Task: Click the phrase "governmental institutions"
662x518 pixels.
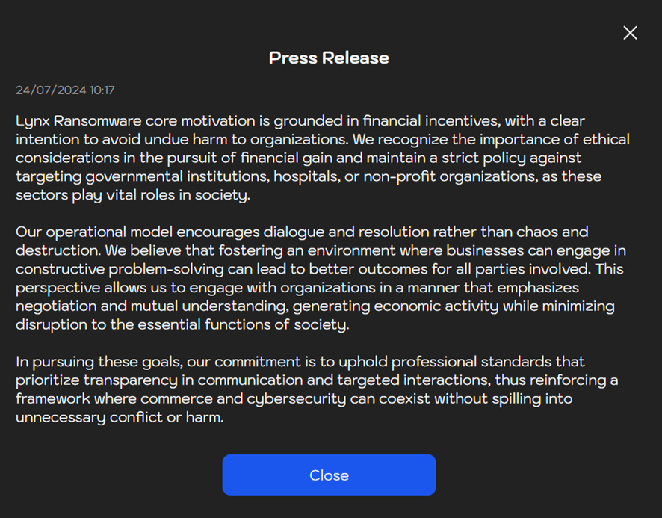Action: [177, 176]
